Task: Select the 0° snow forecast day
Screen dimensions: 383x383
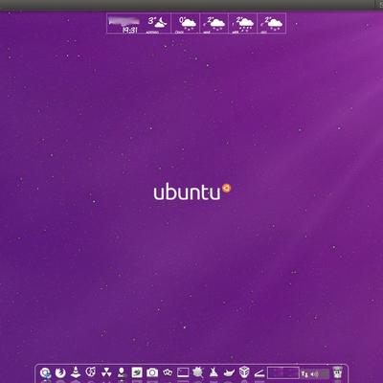Action: click(186, 23)
